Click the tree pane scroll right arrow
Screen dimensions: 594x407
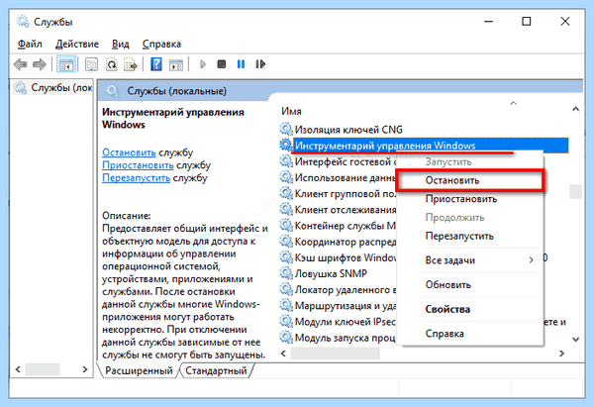pos(85,369)
